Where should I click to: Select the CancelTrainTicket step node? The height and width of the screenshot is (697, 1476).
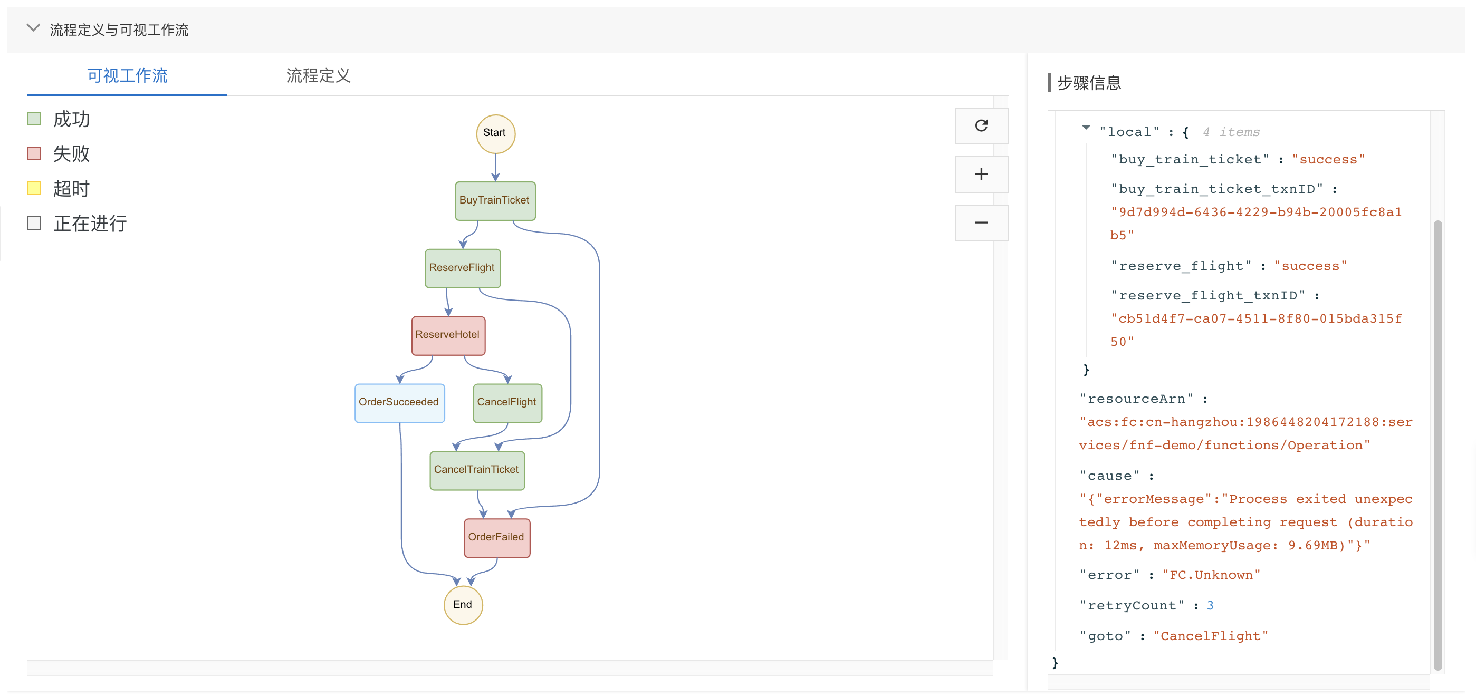[477, 470]
